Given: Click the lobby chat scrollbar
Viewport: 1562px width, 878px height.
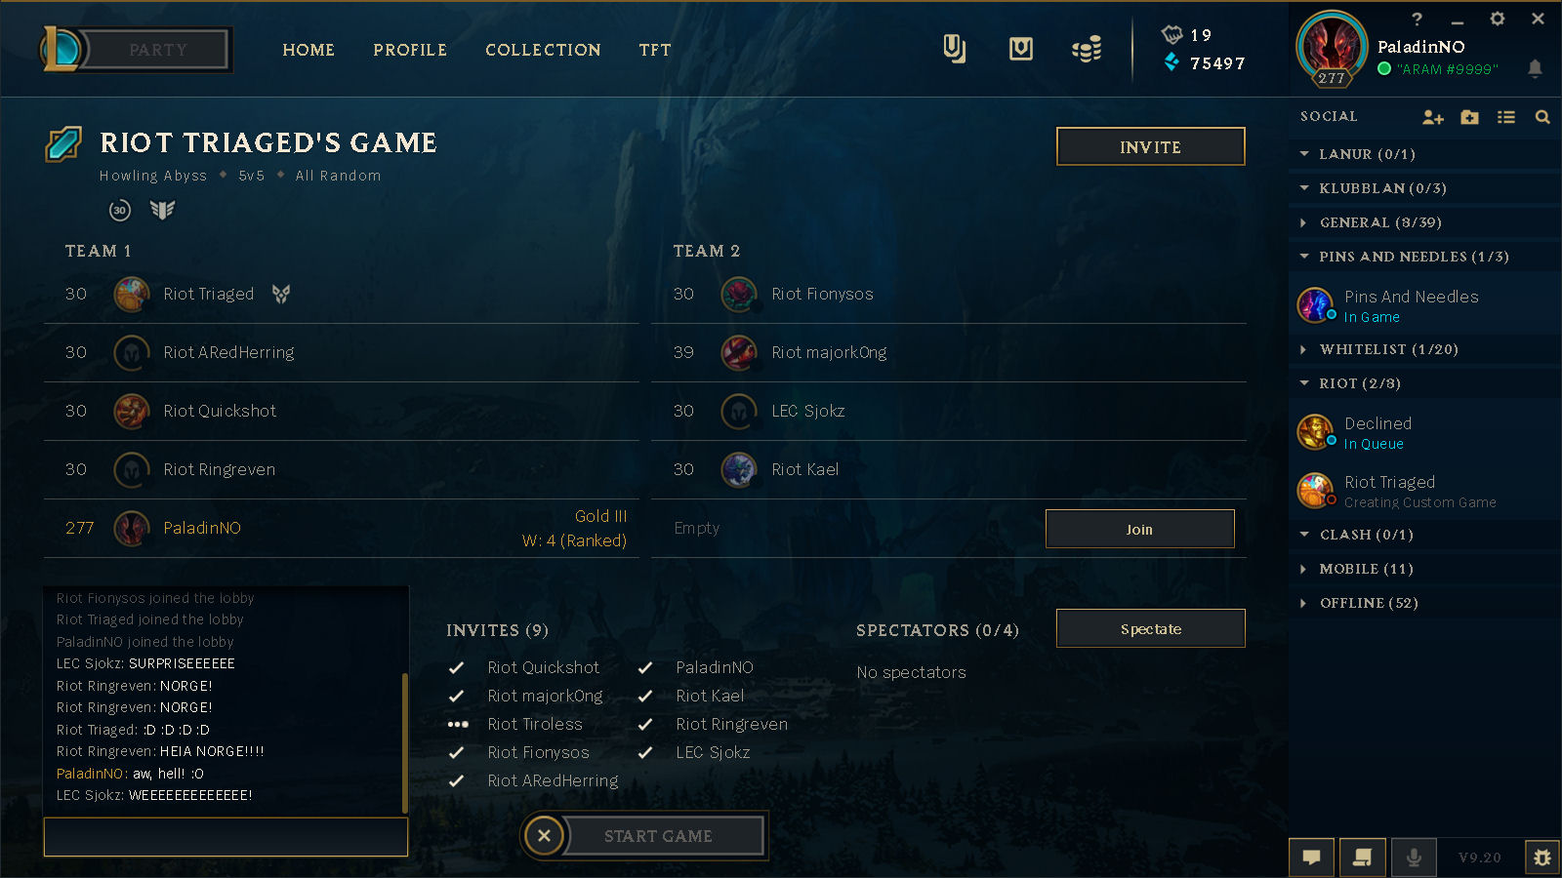Looking at the screenshot, I should pyautogui.click(x=404, y=743).
